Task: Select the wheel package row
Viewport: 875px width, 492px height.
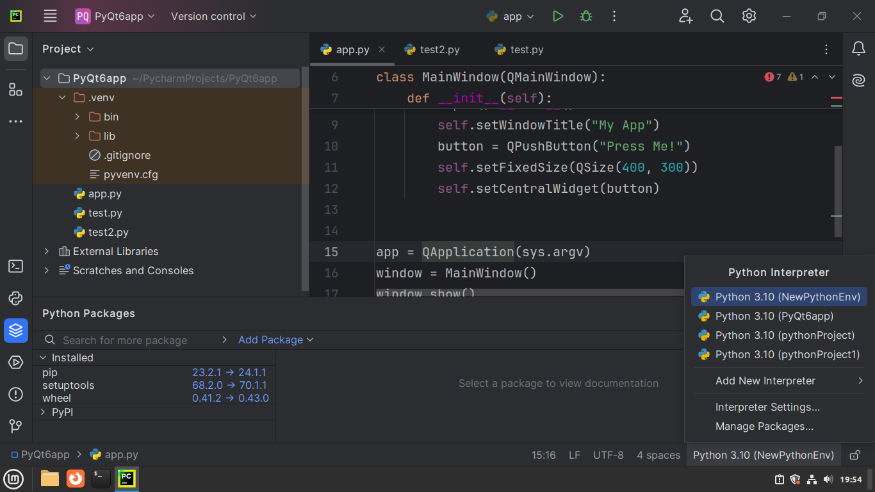Action: [154, 398]
